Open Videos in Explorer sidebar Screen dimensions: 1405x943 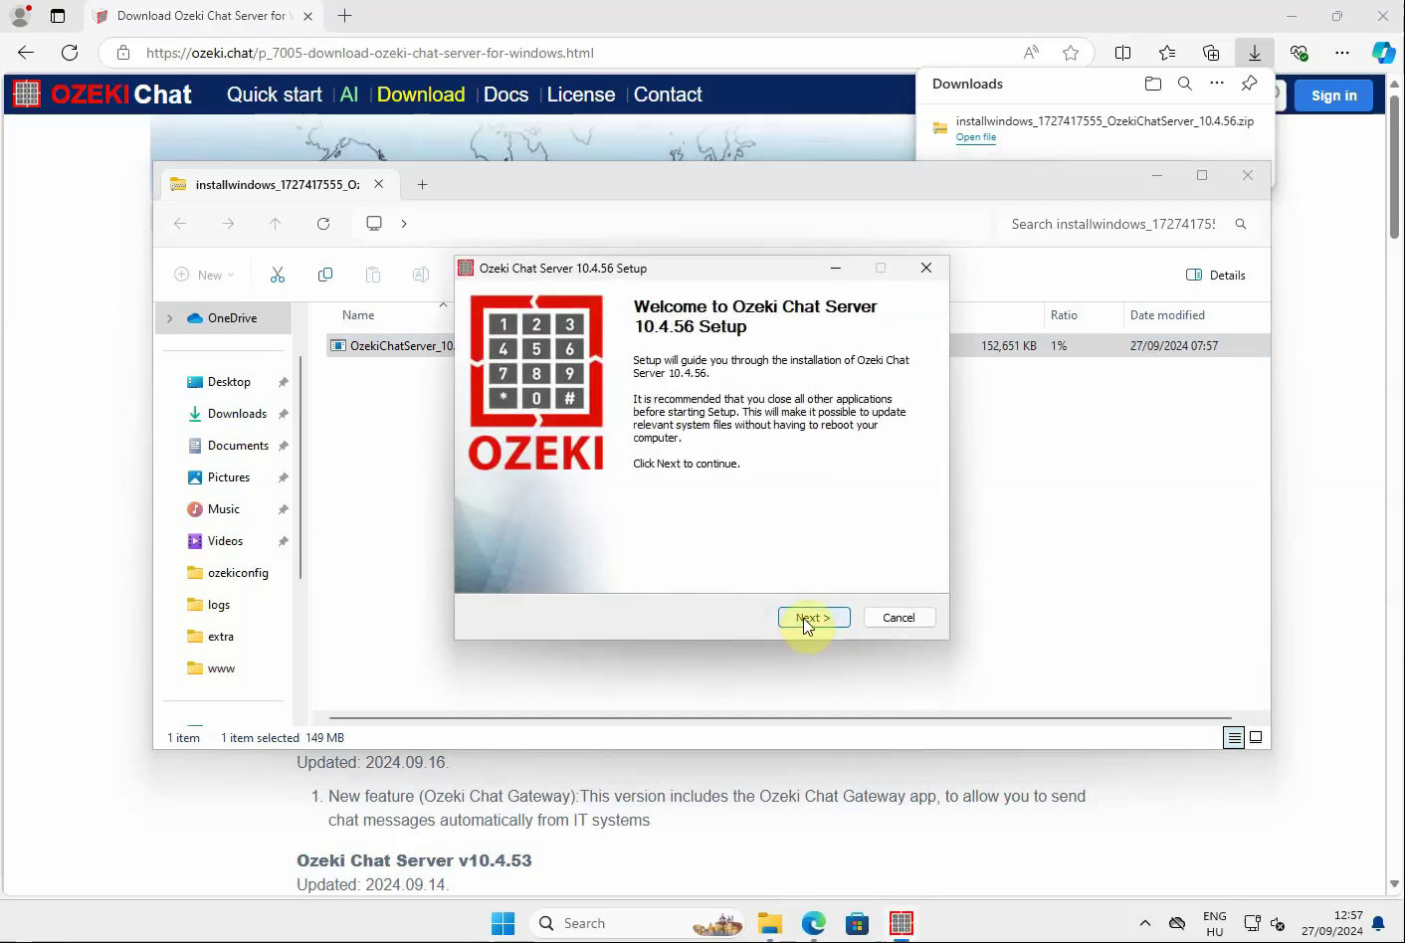point(225,541)
